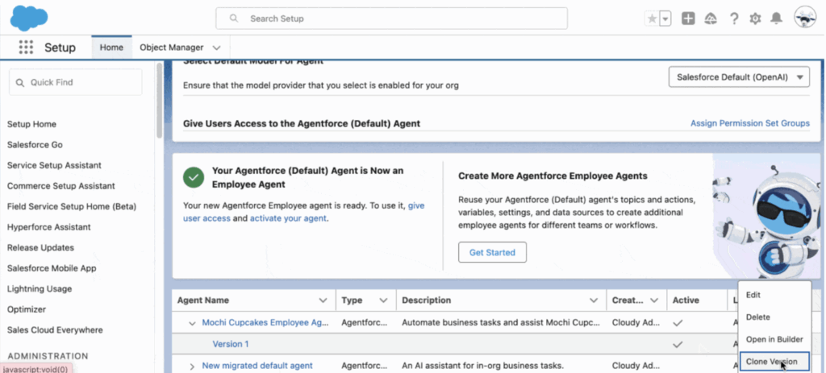The image size is (826, 373).
Task: Open the Salesforce Default (OpenAI) model dropdown
Action: (740, 77)
